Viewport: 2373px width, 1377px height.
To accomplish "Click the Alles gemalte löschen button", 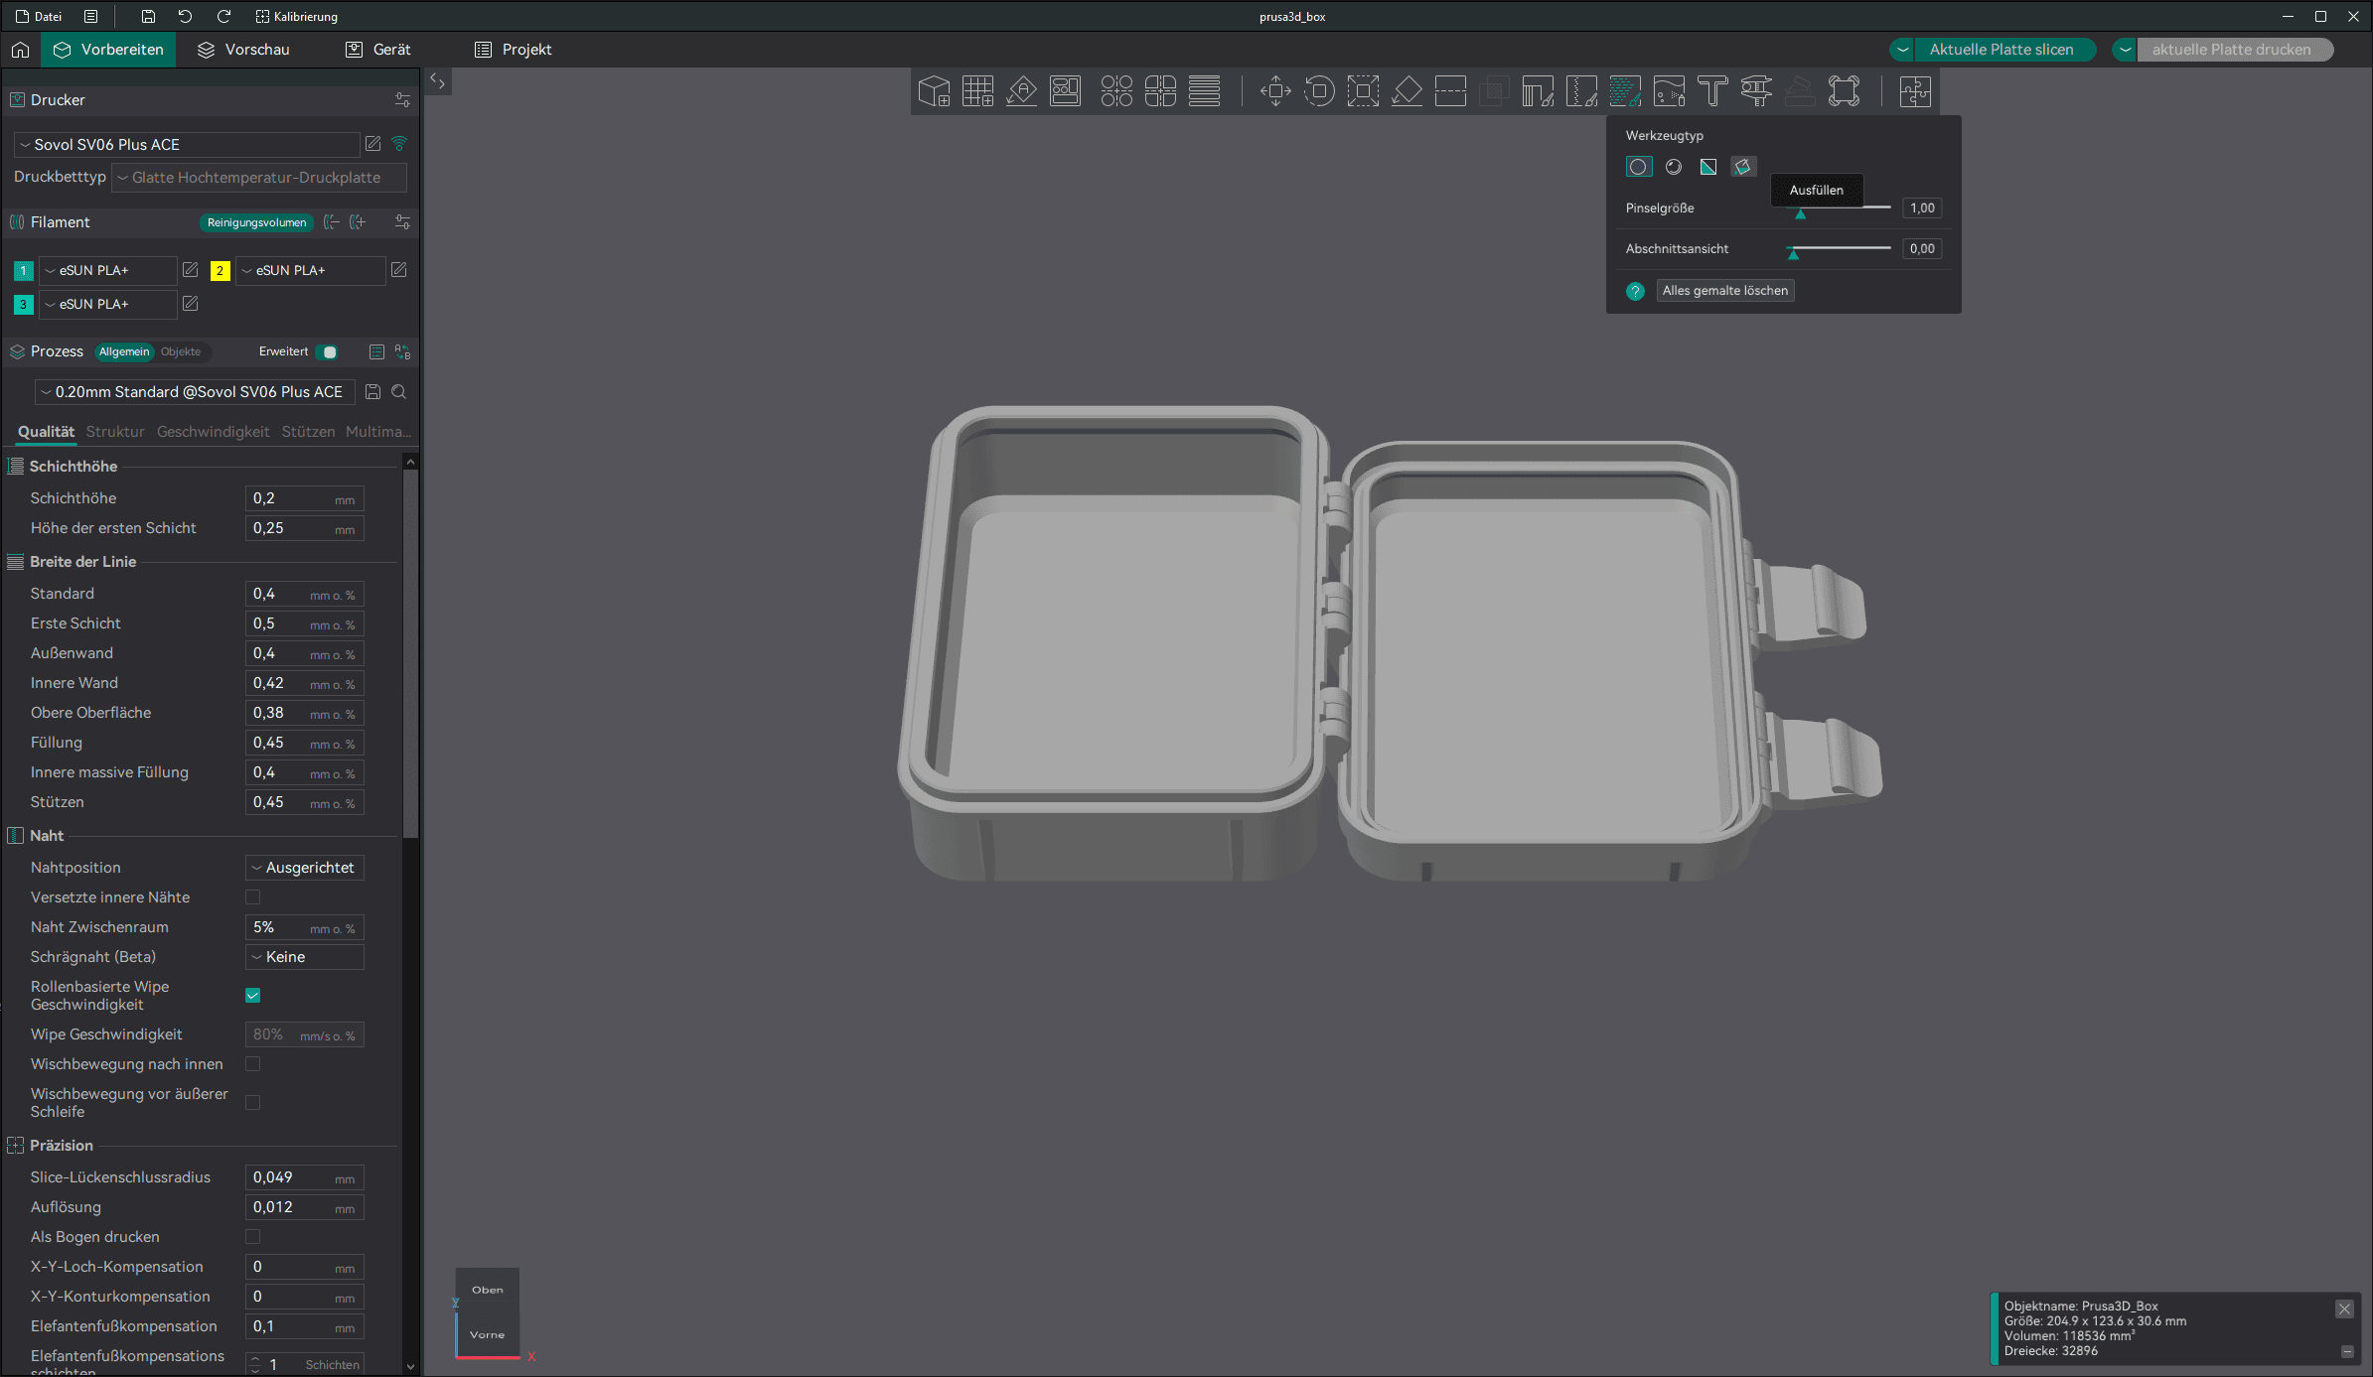I will pos(1724,291).
